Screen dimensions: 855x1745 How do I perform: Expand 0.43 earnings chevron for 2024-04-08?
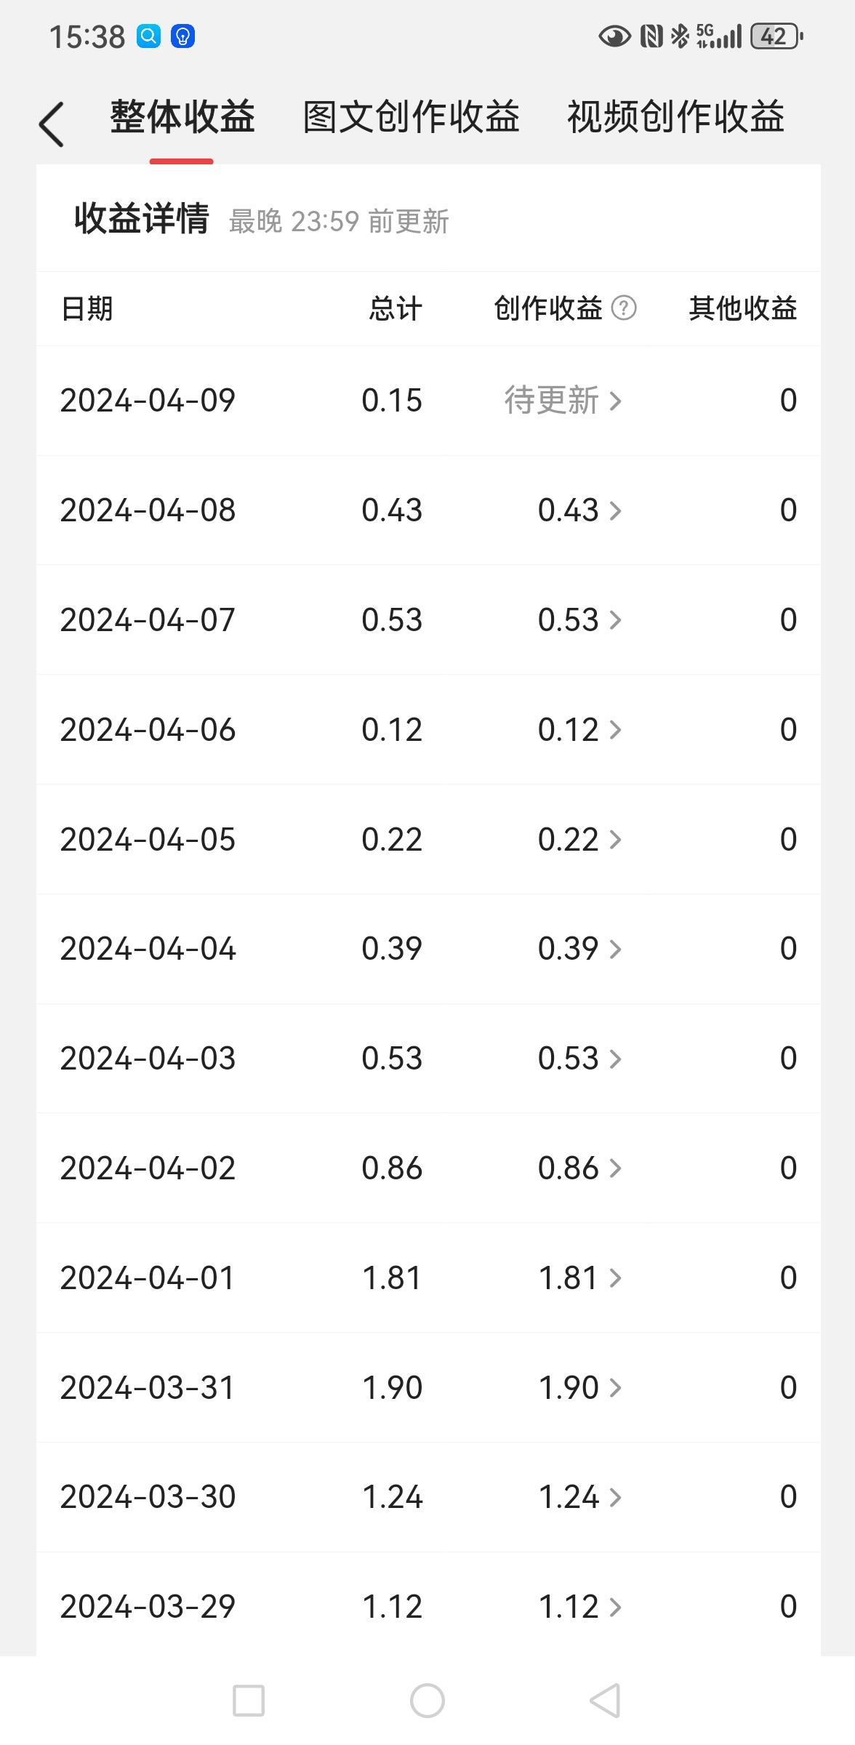click(615, 510)
